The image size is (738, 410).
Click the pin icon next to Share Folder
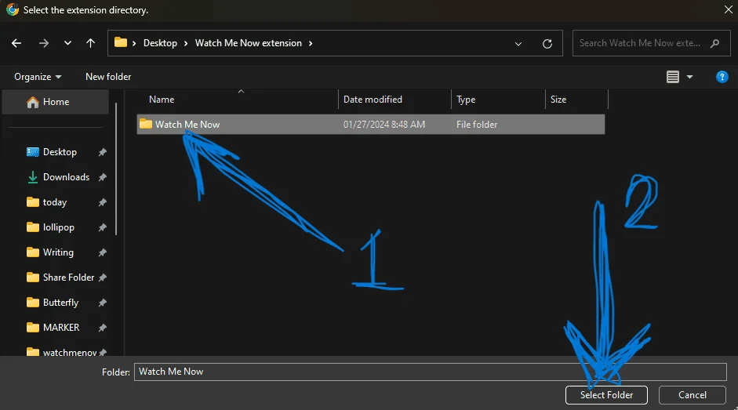tap(102, 278)
